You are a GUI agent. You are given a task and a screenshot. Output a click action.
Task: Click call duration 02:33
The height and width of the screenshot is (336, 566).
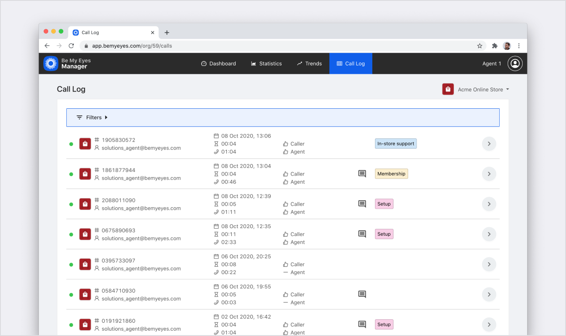coord(229,242)
